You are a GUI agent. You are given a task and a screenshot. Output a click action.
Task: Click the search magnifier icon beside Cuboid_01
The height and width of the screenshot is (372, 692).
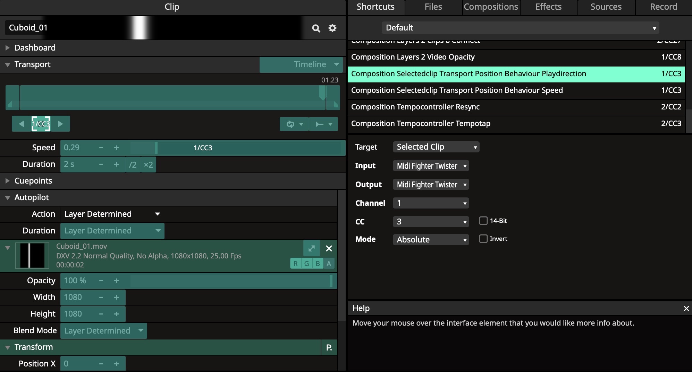[x=316, y=28]
